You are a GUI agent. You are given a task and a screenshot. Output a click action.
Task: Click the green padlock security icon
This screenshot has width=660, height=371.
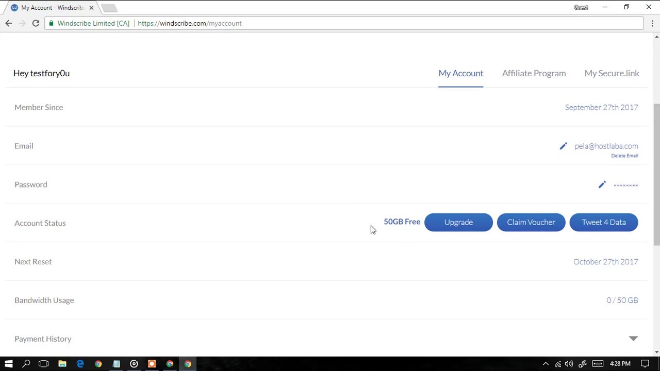point(51,23)
